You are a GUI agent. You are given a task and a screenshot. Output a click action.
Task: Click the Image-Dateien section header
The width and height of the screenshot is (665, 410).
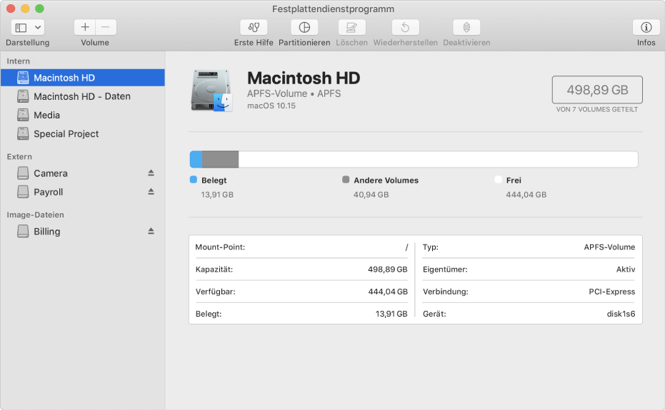(36, 215)
